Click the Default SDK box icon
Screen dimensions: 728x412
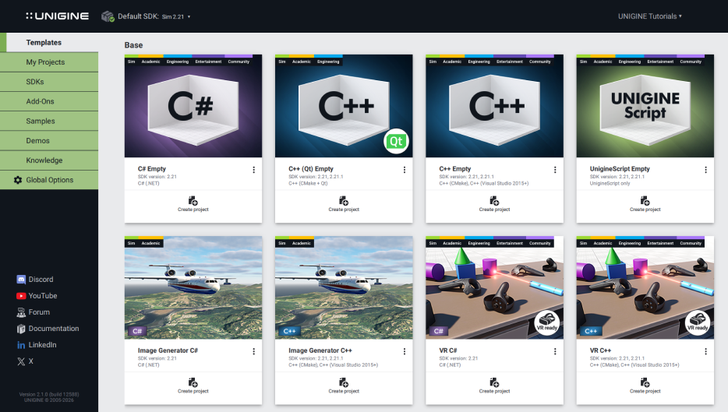click(108, 16)
